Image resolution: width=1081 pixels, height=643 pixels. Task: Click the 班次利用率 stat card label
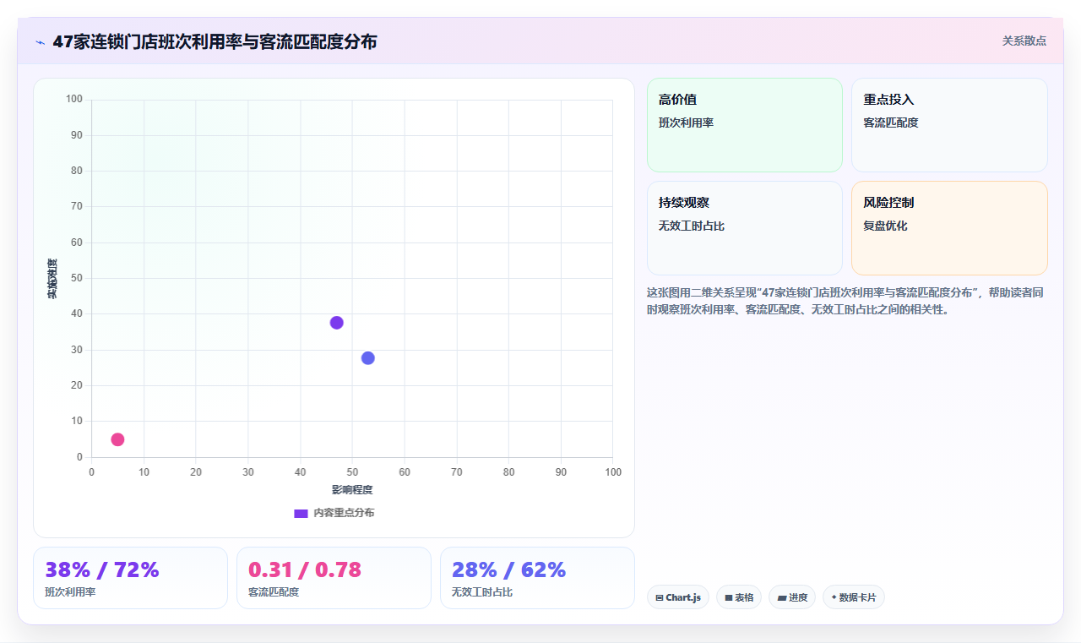point(70,592)
